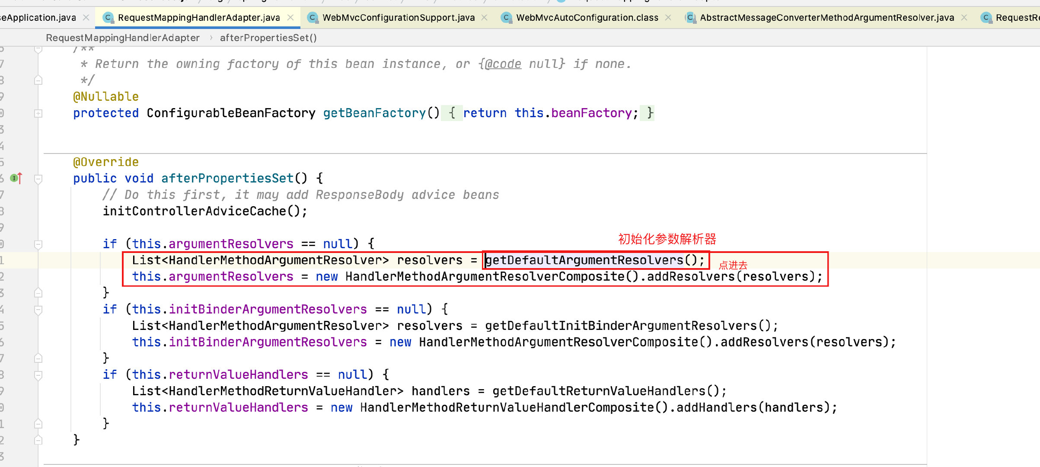
Task: Collapse the initBinderArgumentResolvers if-block fold marker
Action: 38,310
